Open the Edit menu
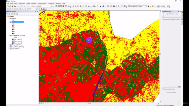The image size is (189, 106). [12, 4]
